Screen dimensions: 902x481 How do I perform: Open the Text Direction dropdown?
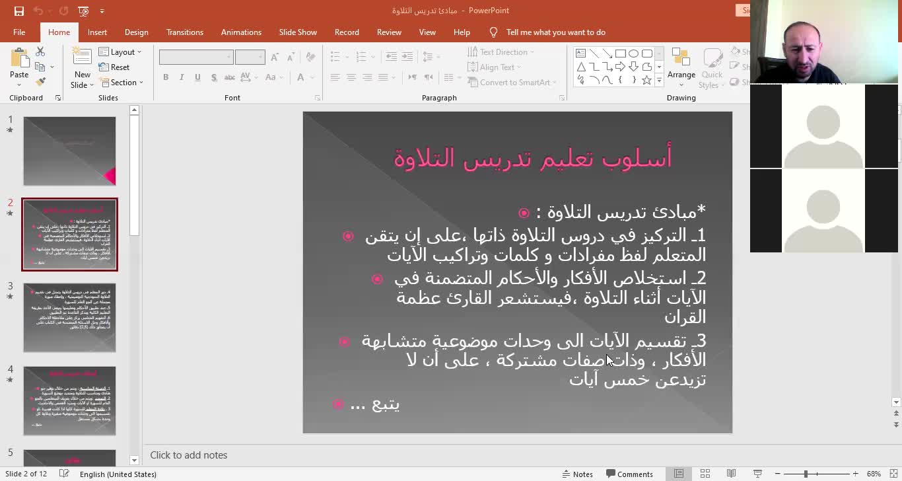point(501,52)
